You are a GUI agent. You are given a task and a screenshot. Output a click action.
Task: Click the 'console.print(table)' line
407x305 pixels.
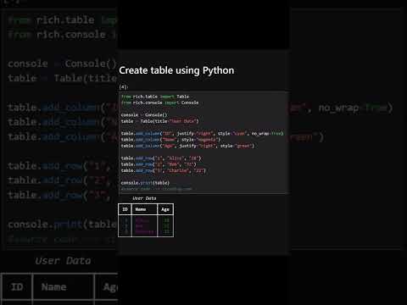(145, 183)
